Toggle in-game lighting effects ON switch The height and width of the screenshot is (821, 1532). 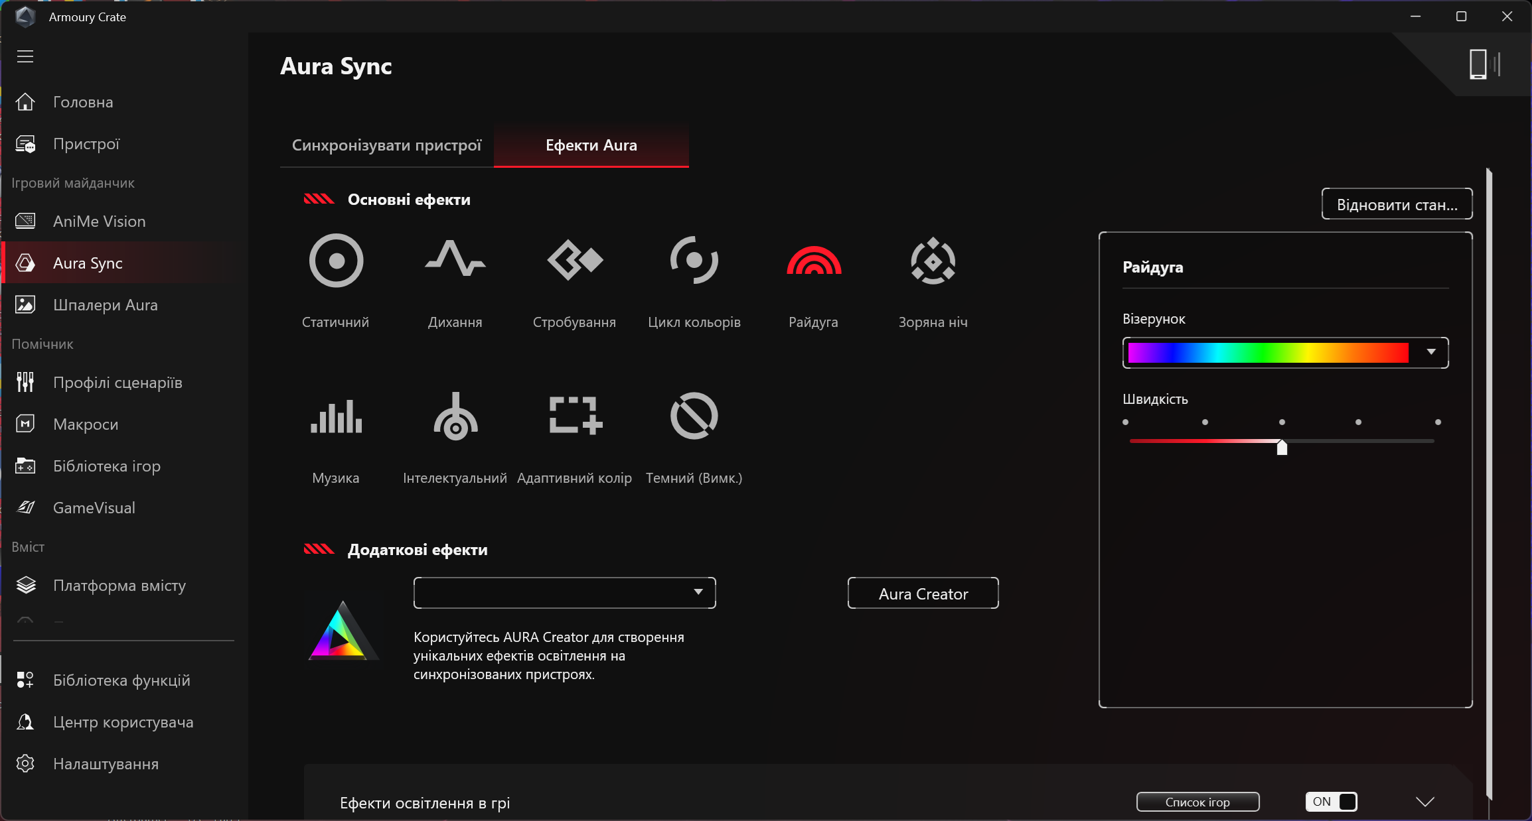pyautogui.click(x=1332, y=802)
